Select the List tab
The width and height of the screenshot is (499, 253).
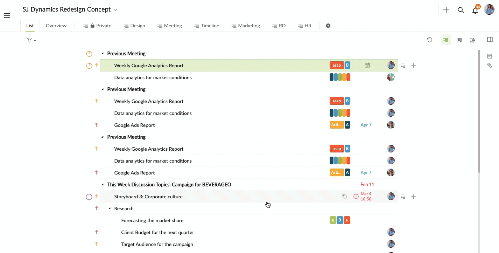point(30,26)
